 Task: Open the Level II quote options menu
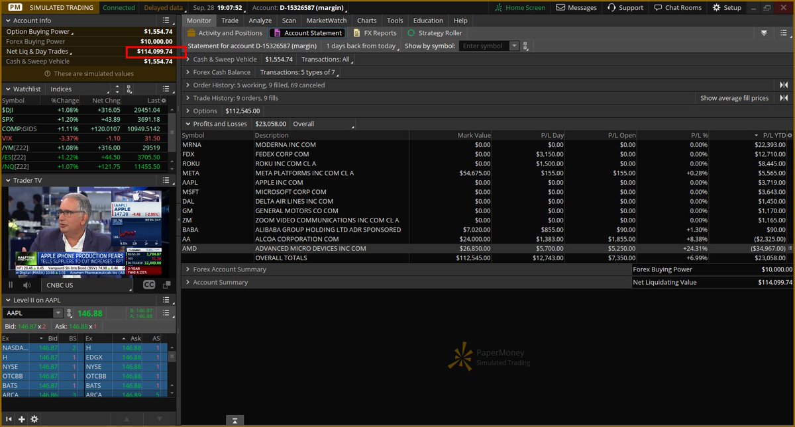tap(166, 313)
